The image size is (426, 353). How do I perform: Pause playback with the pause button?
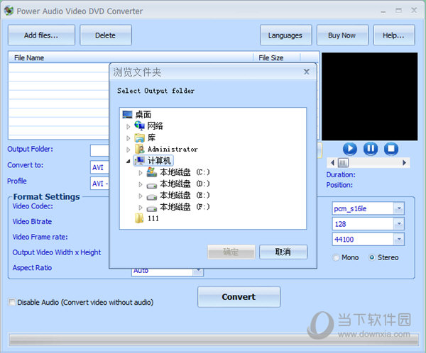click(x=371, y=149)
